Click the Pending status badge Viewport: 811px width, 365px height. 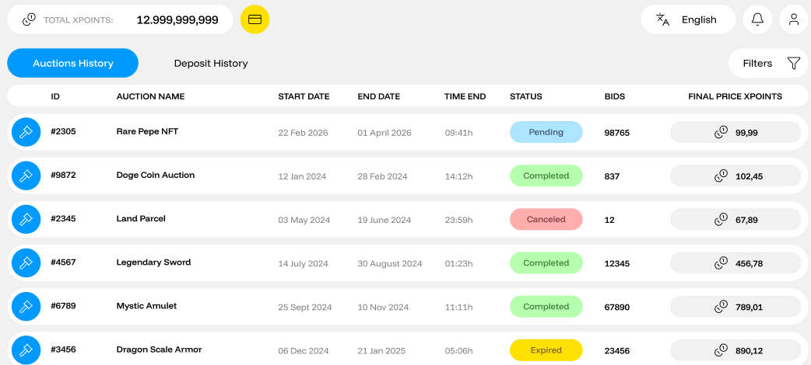pyautogui.click(x=546, y=132)
